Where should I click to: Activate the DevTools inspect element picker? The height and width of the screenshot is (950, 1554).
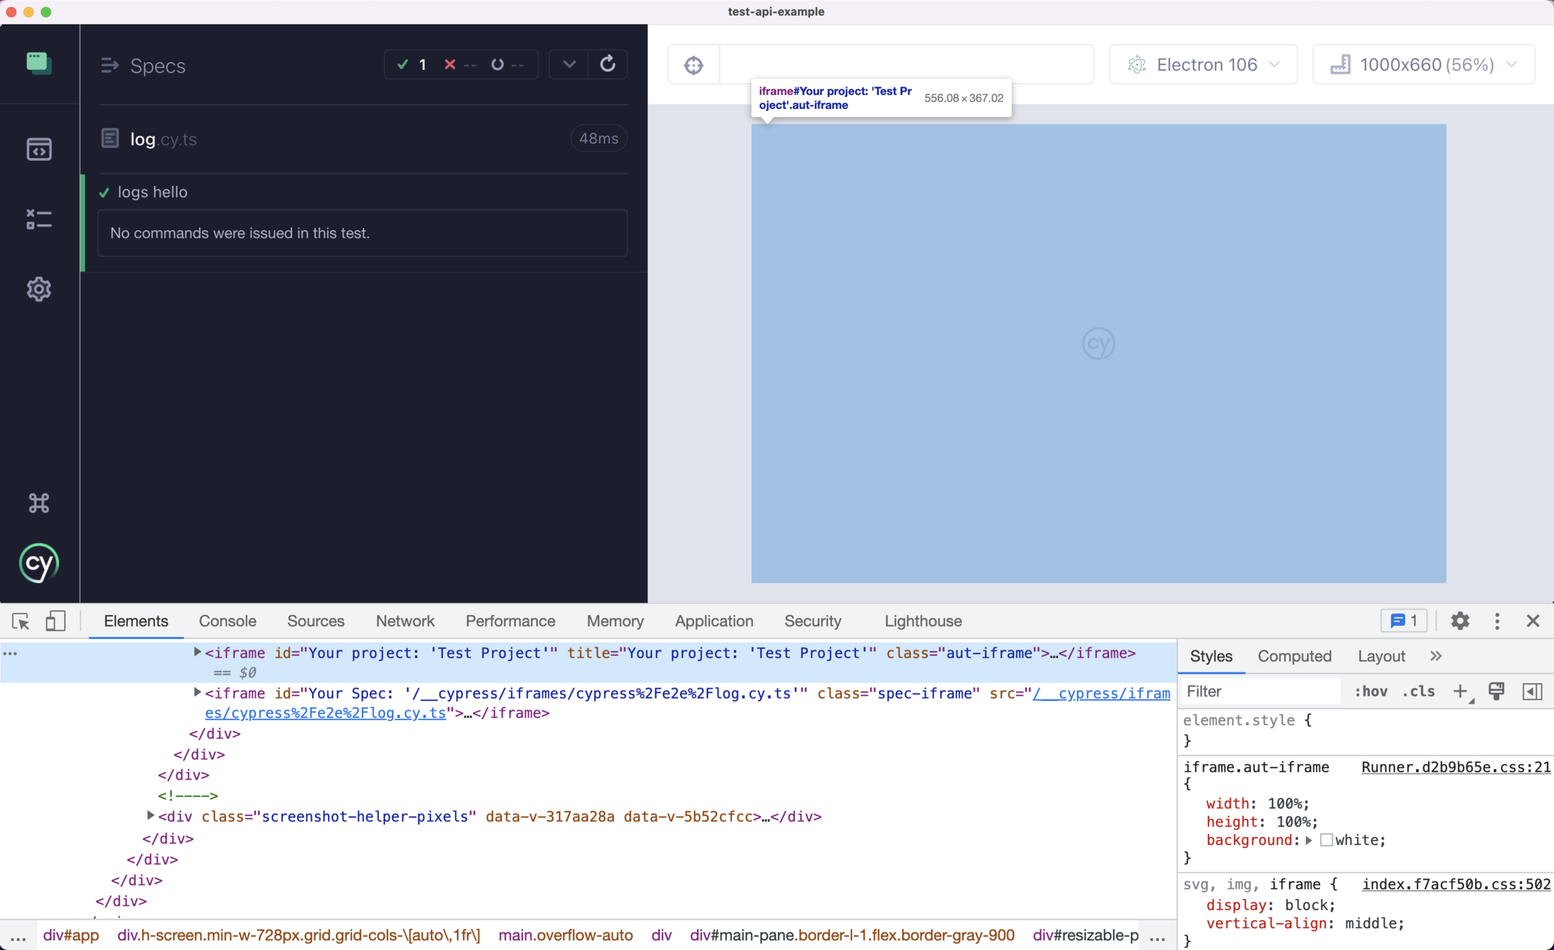[x=20, y=621]
